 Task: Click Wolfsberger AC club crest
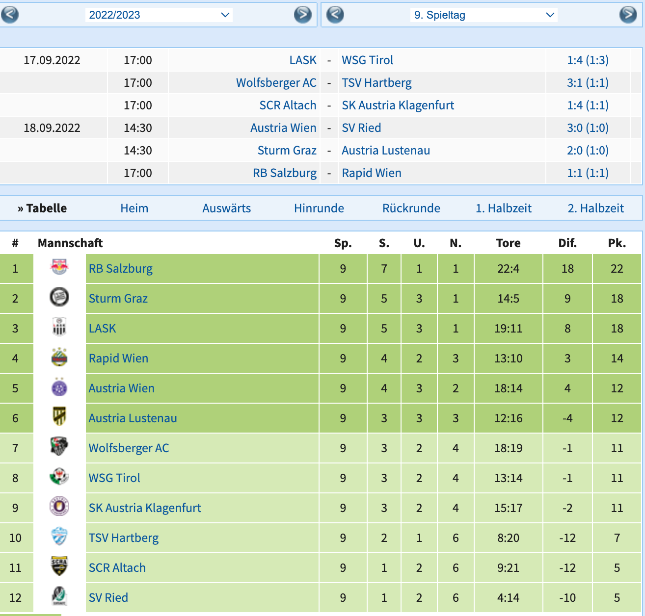click(x=59, y=446)
